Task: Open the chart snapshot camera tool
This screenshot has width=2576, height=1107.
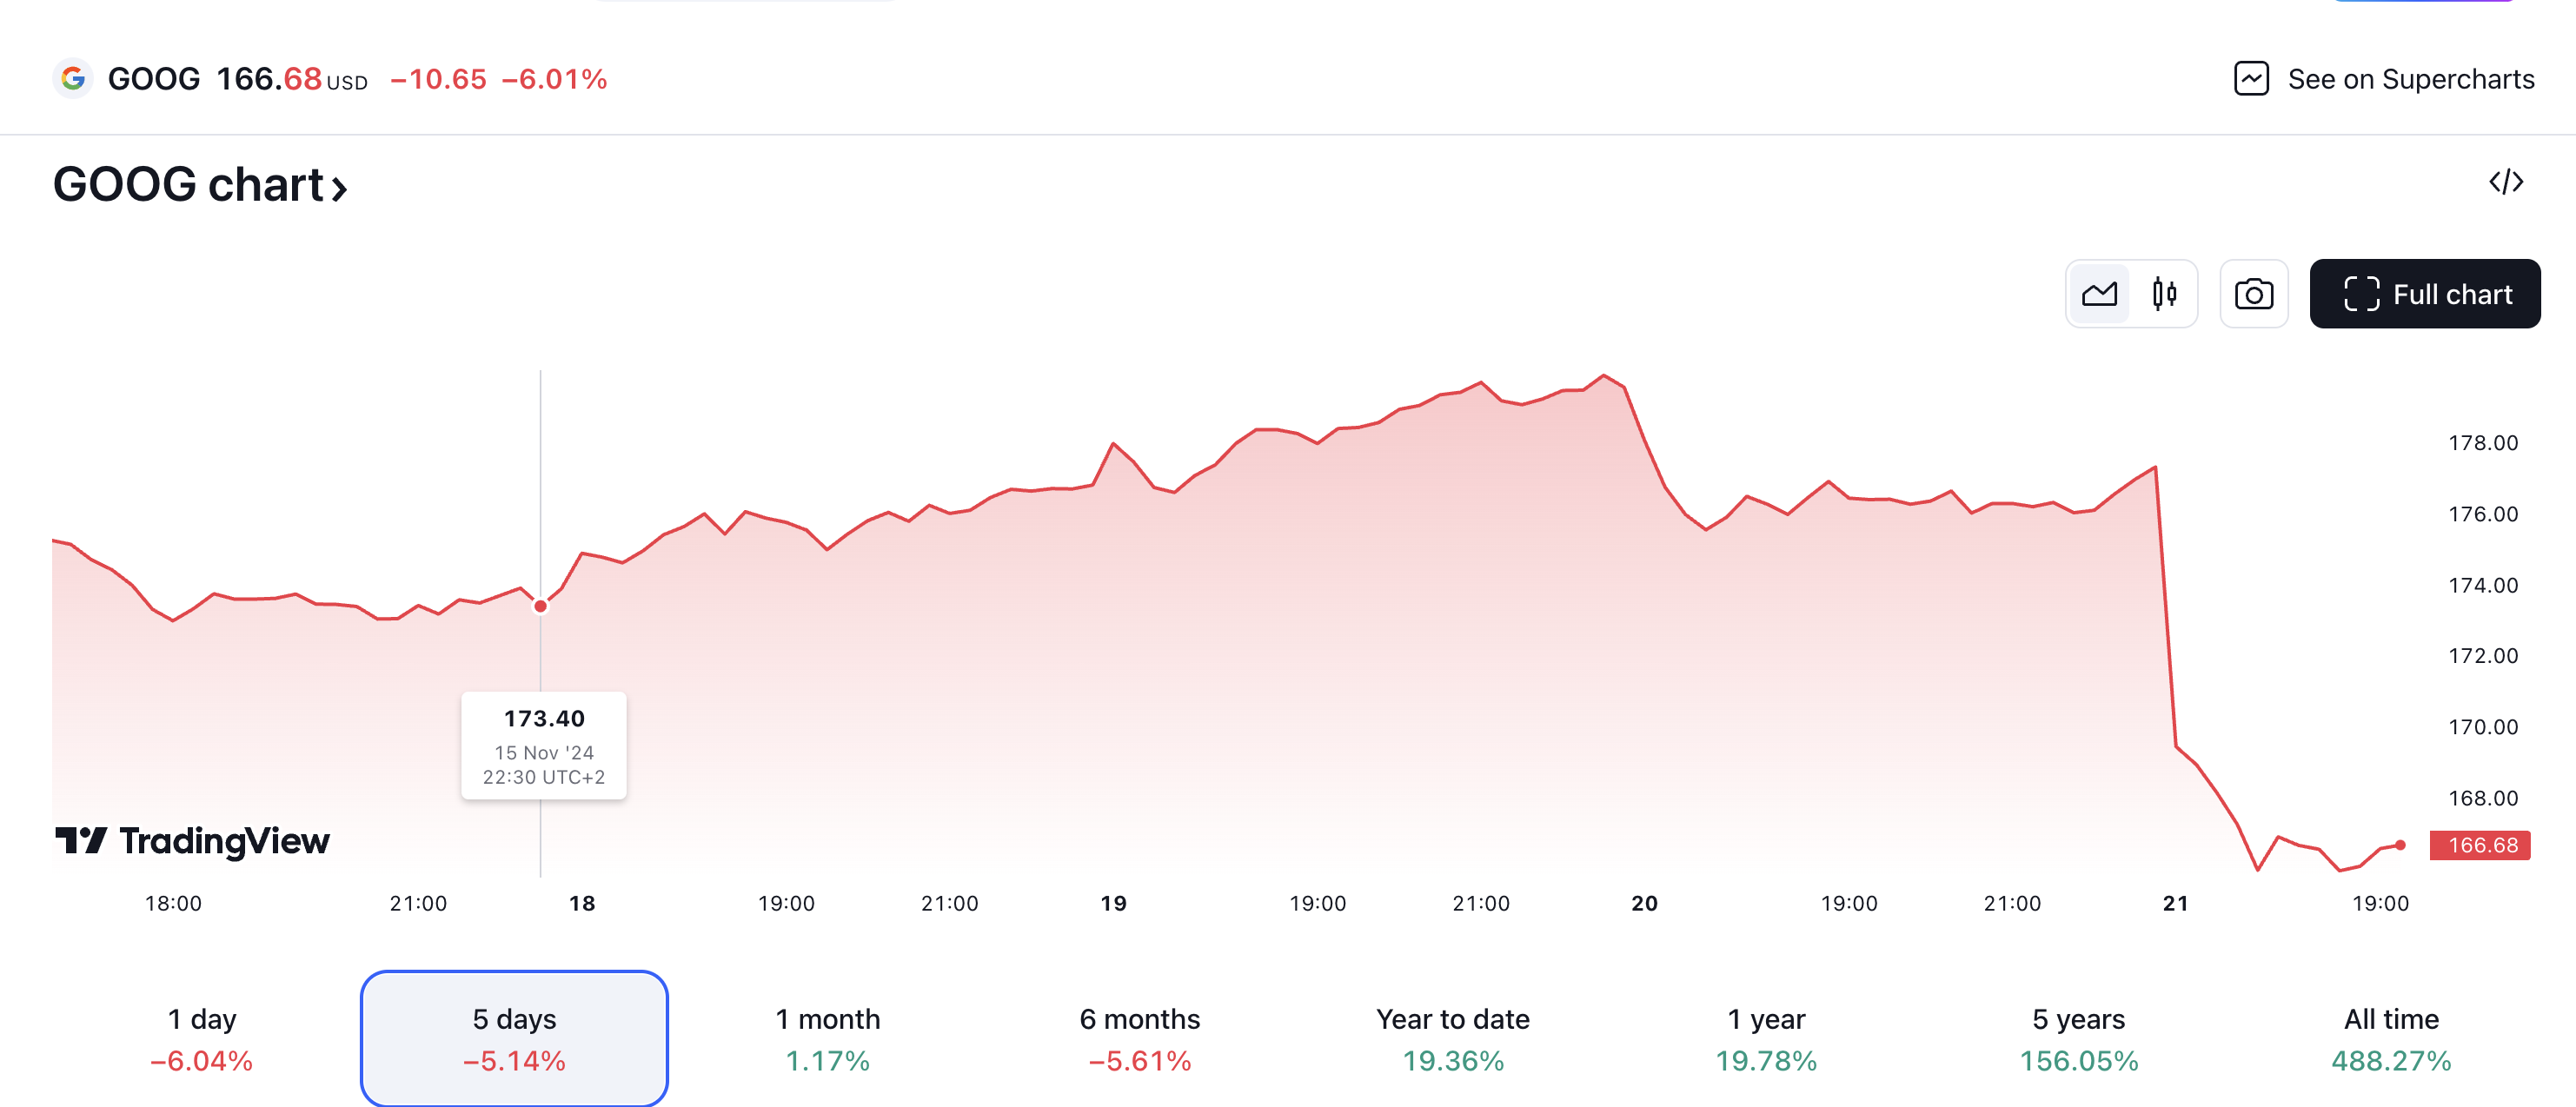Action: click(2254, 293)
